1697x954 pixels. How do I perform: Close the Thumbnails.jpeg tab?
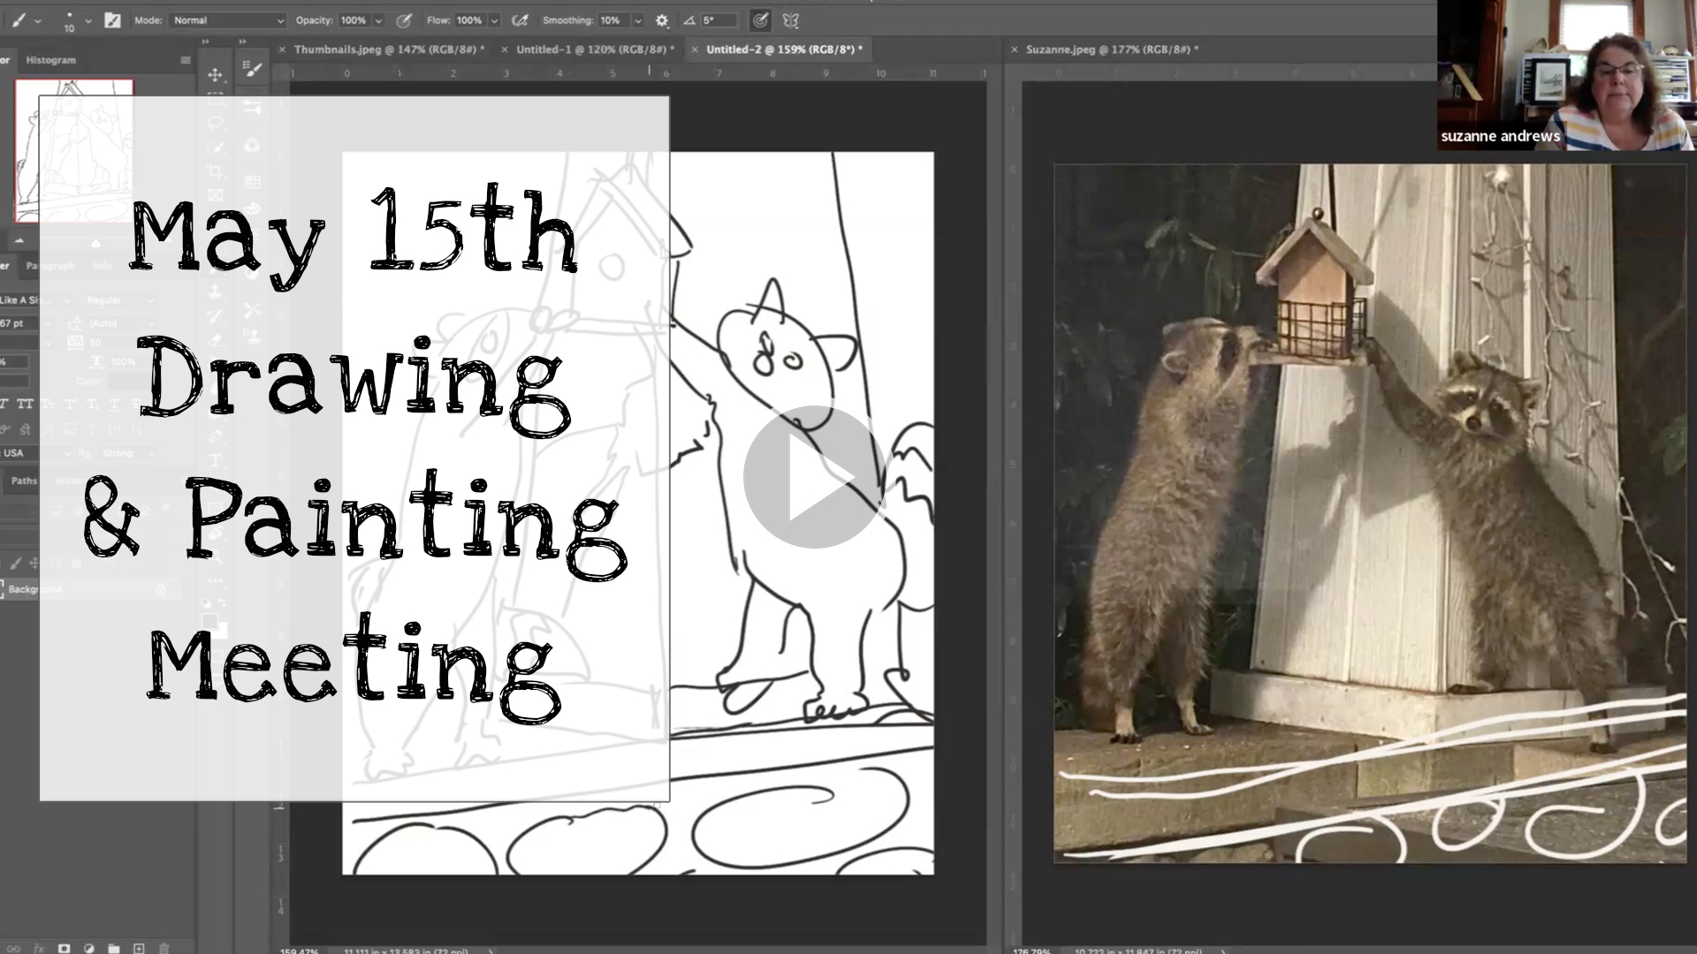[282, 49]
